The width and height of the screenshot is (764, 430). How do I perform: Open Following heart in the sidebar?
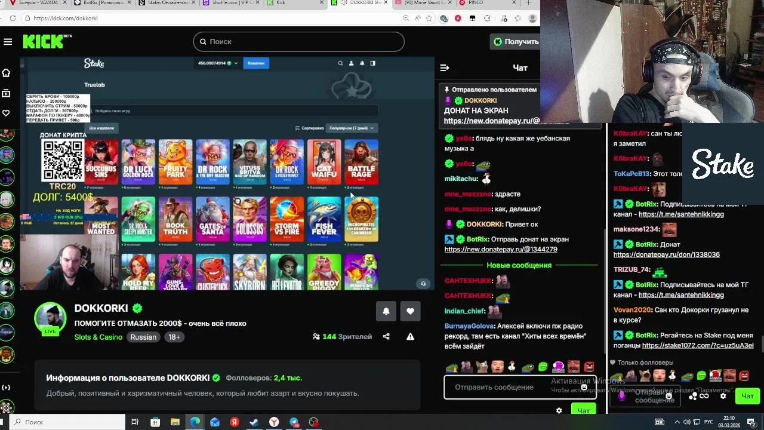coord(6,113)
